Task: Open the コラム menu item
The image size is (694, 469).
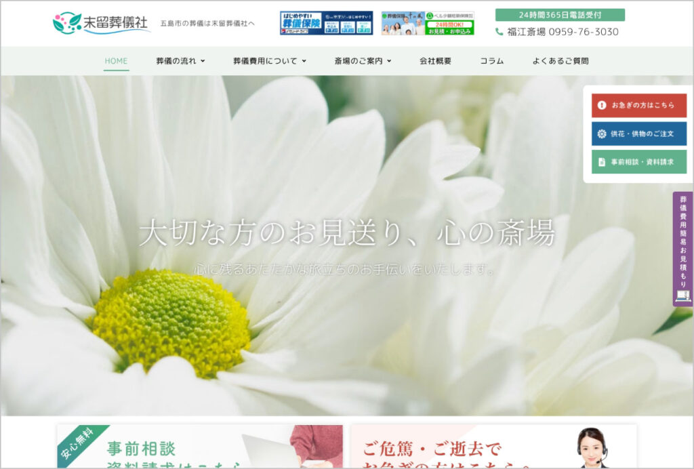Action: [x=491, y=61]
